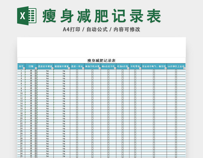Select the 不吃零食 header cell
This screenshot has height=158, width=203.
pyautogui.click(x=135, y=66)
